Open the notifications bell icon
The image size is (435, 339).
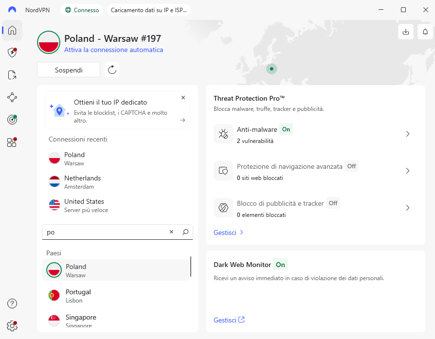pyautogui.click(x=425, y=32)
